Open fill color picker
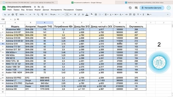The width and height of the screenshot is (173, 97). tap(92, 14)
